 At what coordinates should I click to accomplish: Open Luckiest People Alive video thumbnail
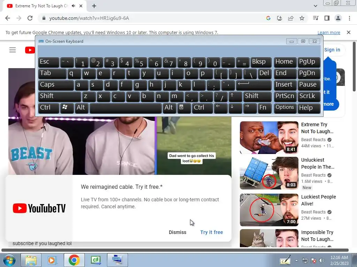(x=269, y=210)
